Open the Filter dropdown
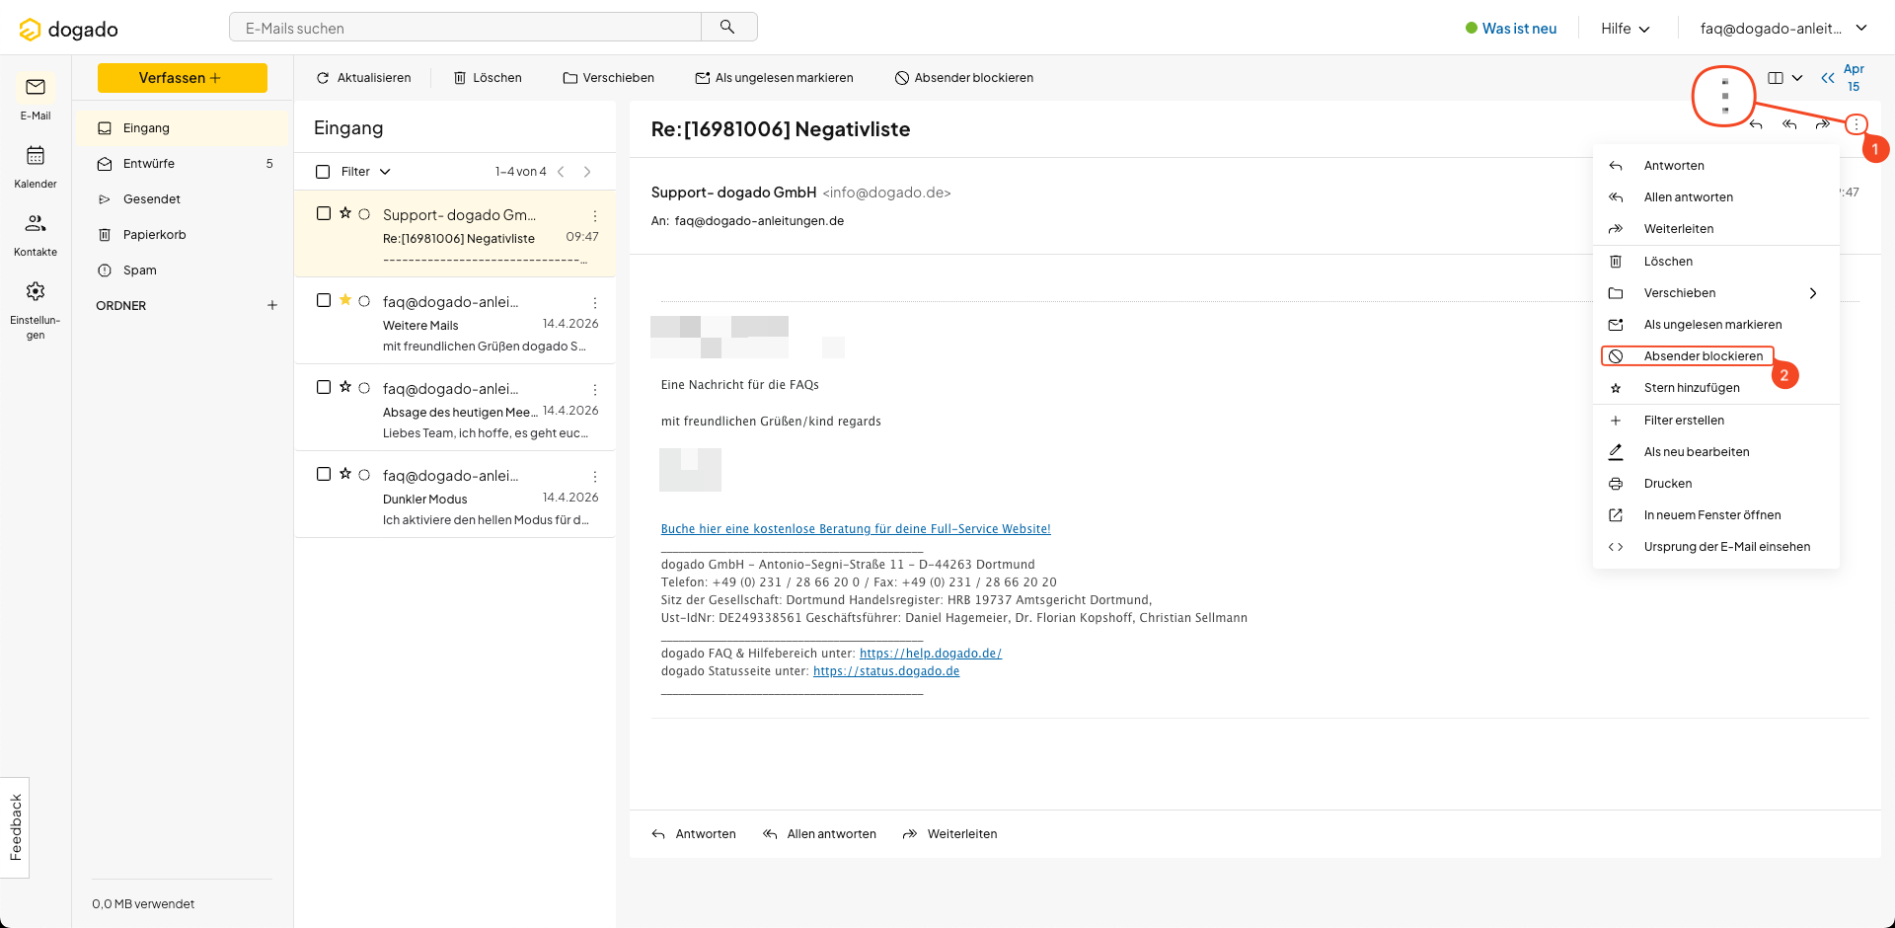Image resolution: width=1895 pixels, height=928 pixels. pyautogui.click(x=366, y=172)
